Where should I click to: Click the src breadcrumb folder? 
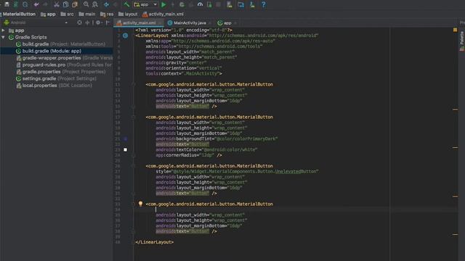click(67, 14)
